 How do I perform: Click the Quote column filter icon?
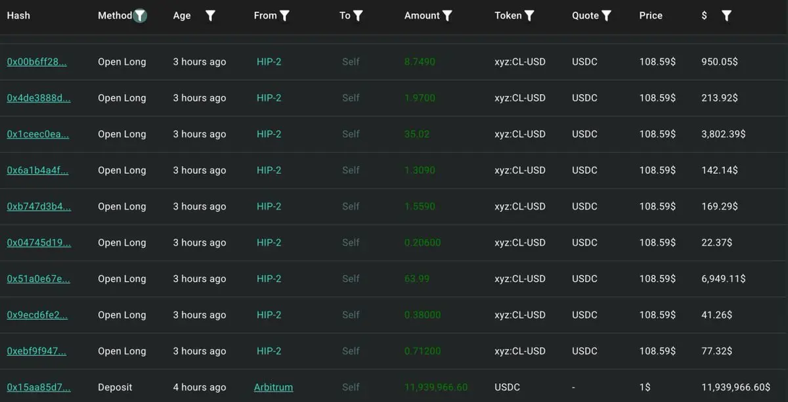click(607, 16)
